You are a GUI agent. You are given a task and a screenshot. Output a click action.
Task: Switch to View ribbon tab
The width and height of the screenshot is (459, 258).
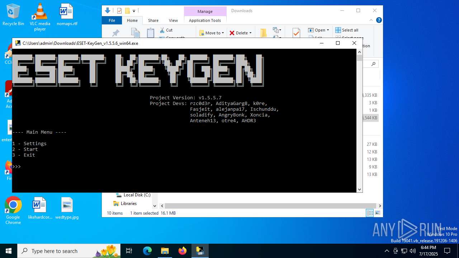[x=173, y=20]
